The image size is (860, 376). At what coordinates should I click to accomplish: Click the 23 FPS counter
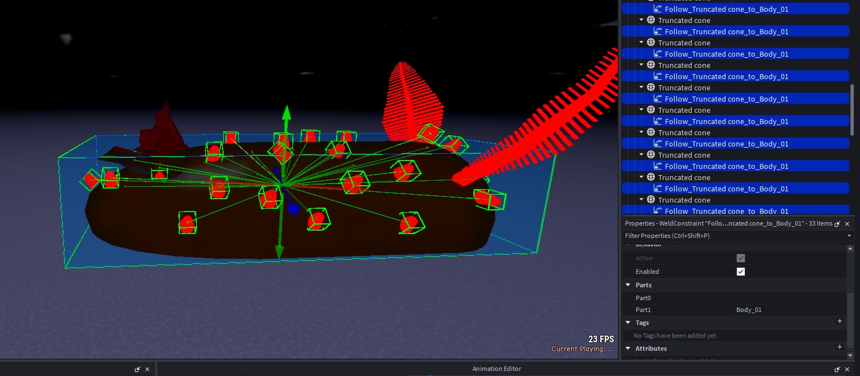(x=601, y=339)
